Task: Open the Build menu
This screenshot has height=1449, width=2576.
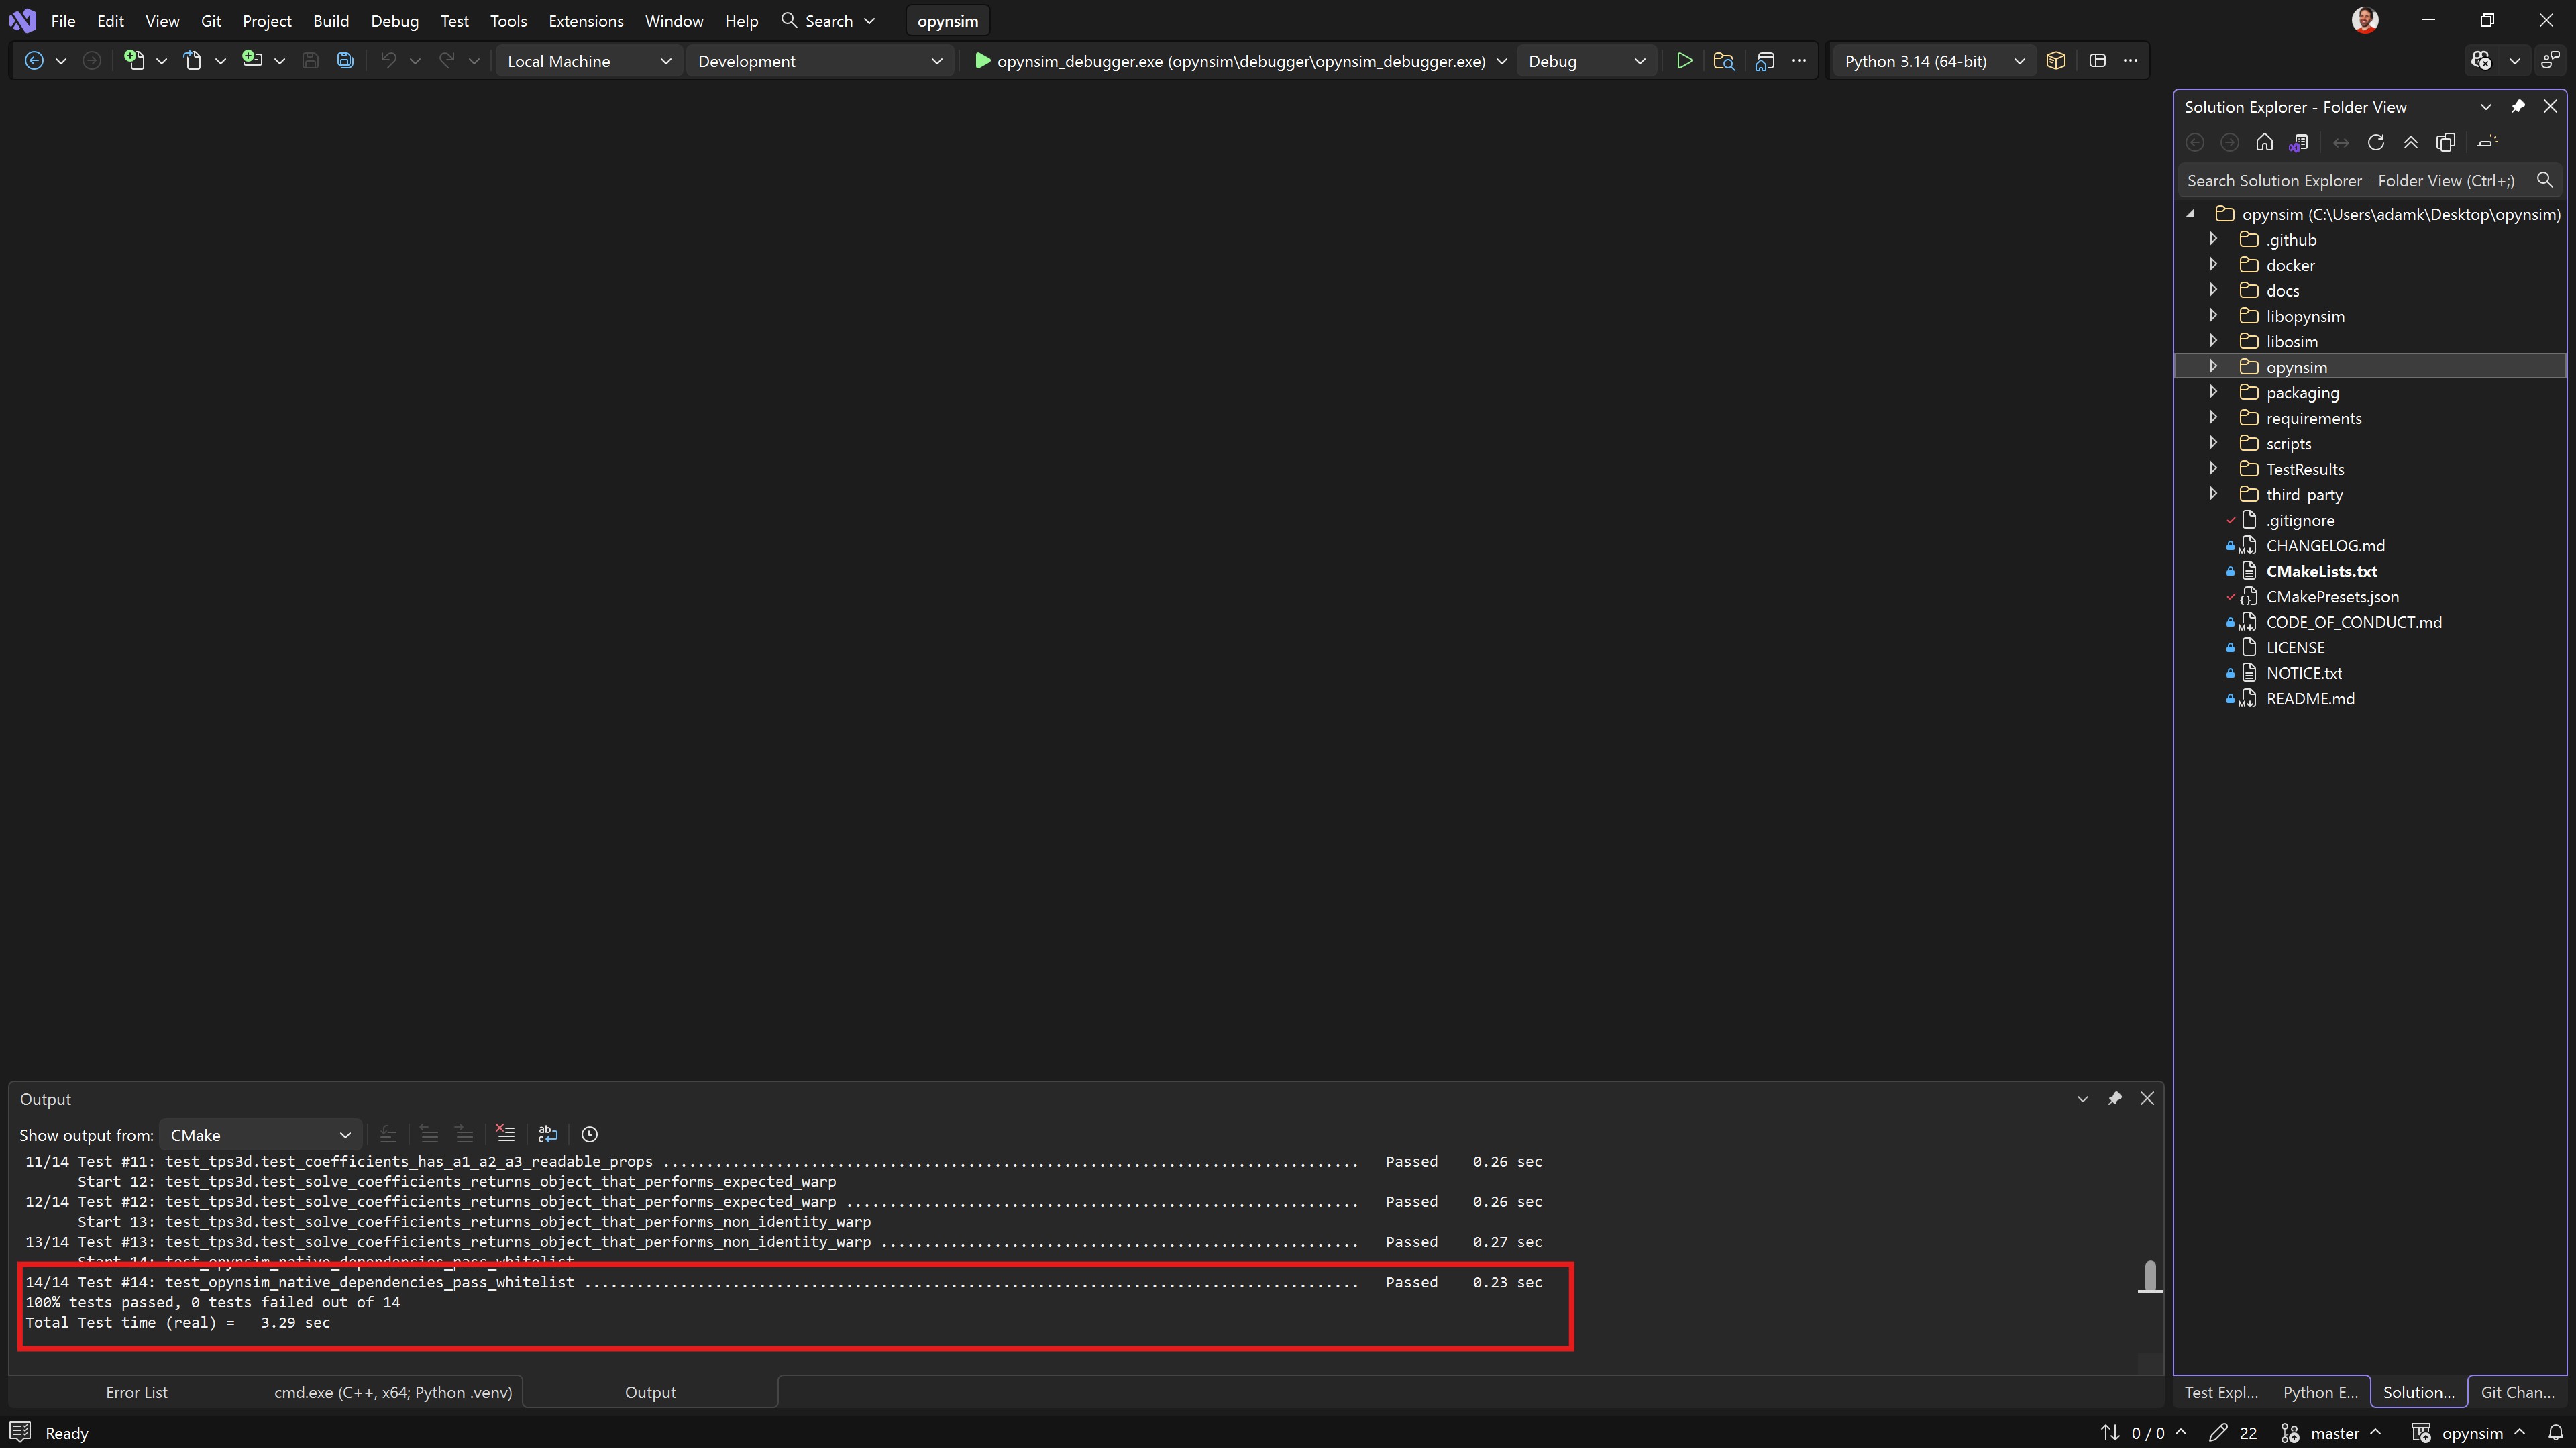Action: 330,21
